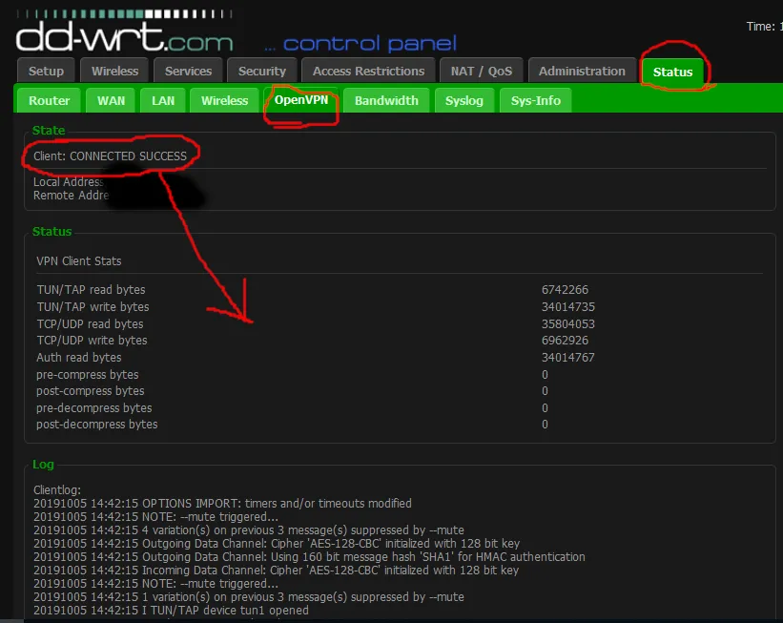Screen dimensions: 783x623
Task: Select the Security tab
Action: pyautogui.click(x=262, y=71)
